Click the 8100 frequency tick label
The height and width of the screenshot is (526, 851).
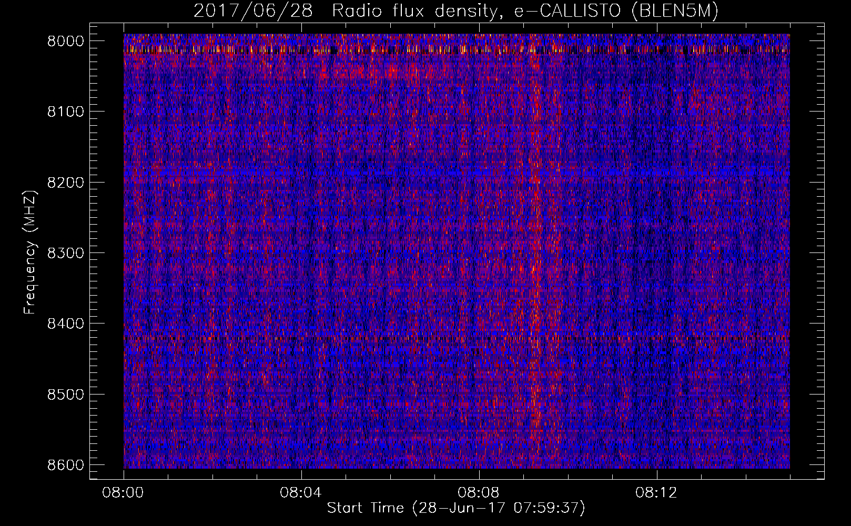point(66,112)
